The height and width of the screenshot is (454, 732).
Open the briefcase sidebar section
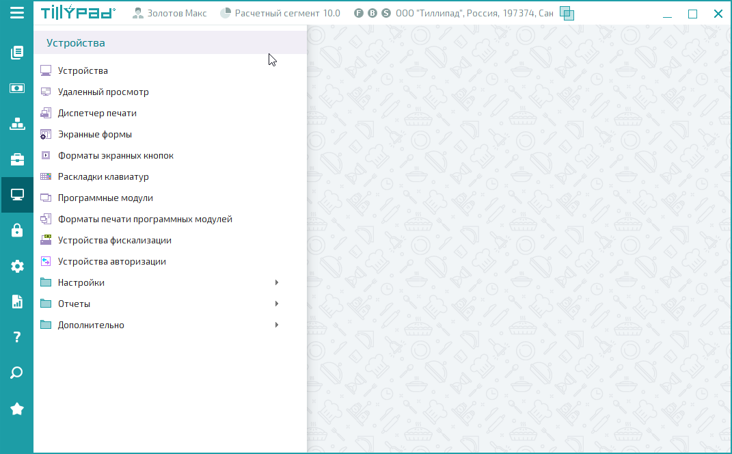[x=17, y=159]
